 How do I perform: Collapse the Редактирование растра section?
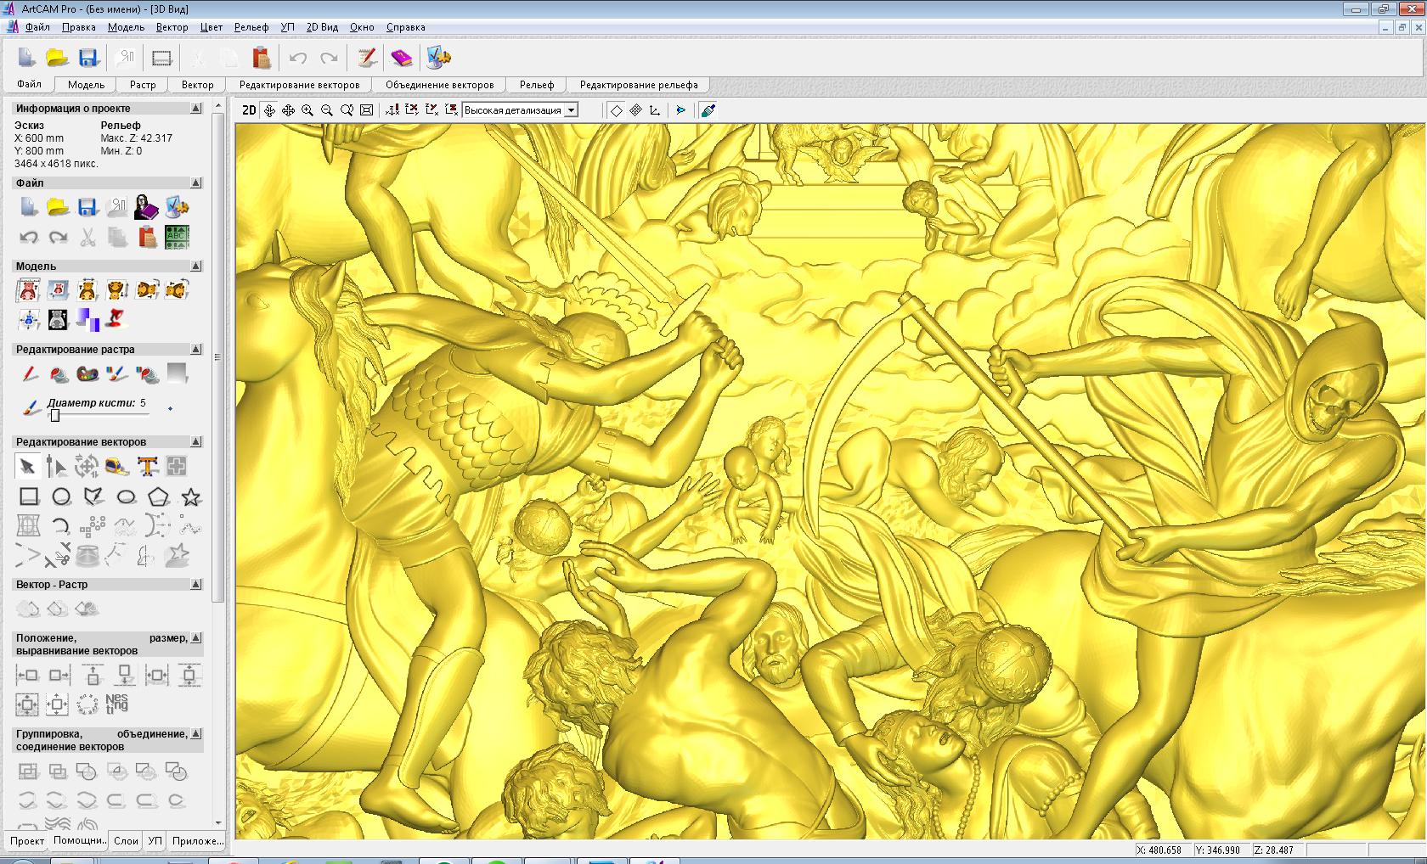pyautogui.click(x=196, y=350)
